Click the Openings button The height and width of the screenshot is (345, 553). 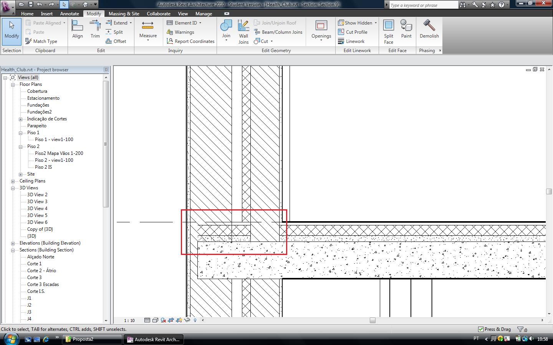[x=321, y=30]
